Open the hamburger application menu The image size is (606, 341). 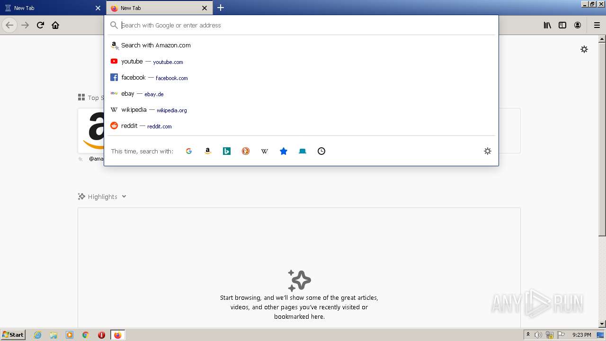click(x=597, y=25)
